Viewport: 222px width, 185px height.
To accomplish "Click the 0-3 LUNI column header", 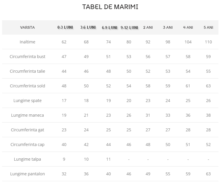I will pos(65,27).
